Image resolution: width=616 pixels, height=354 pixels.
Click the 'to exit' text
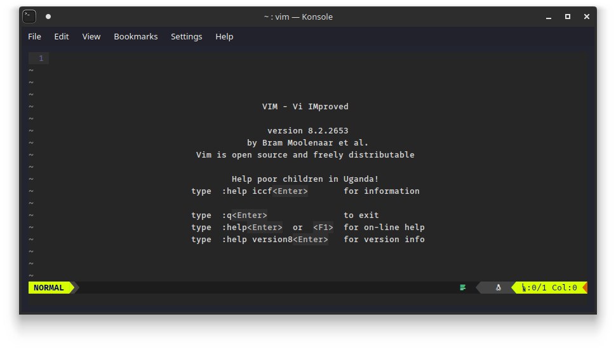361,215
